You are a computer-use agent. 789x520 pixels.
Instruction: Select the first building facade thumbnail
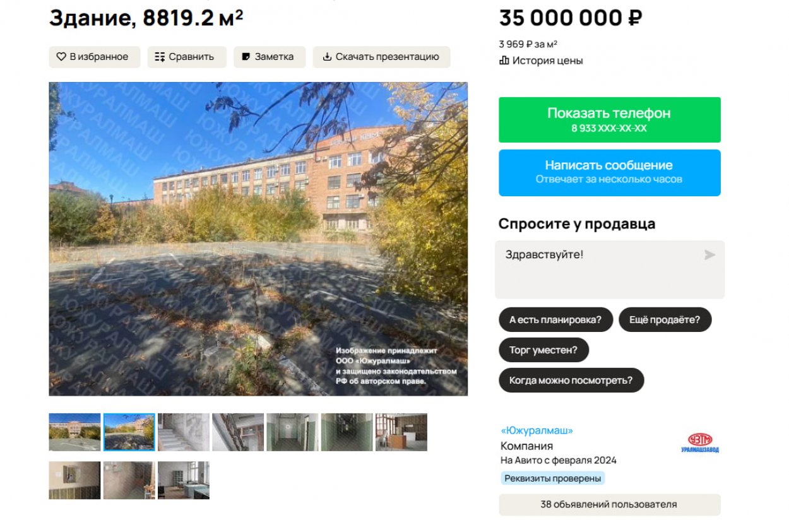pos(74,432)
